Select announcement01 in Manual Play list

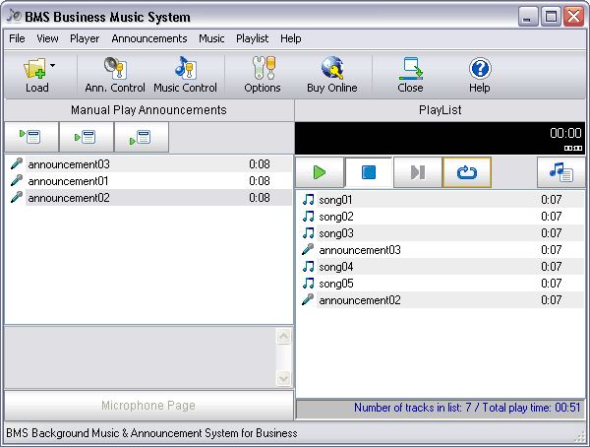[x=148, y=181]
